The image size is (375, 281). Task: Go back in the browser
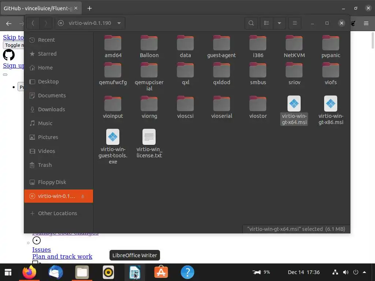[9, 23]
